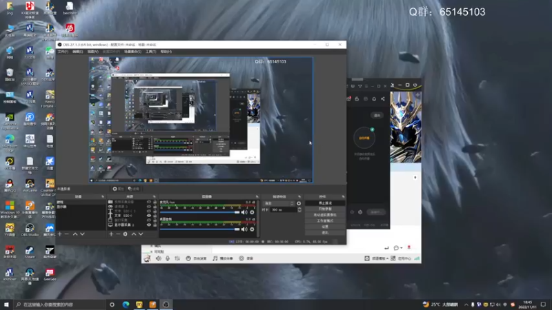The height and width of the screenshot is (310, 552).
Task: Click the bell notification icon in streaming app
Action: click(374, 99)
